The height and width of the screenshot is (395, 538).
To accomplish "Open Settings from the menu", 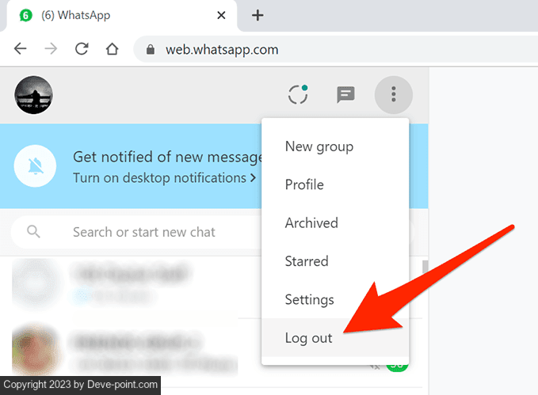I will tap(335, 300).
